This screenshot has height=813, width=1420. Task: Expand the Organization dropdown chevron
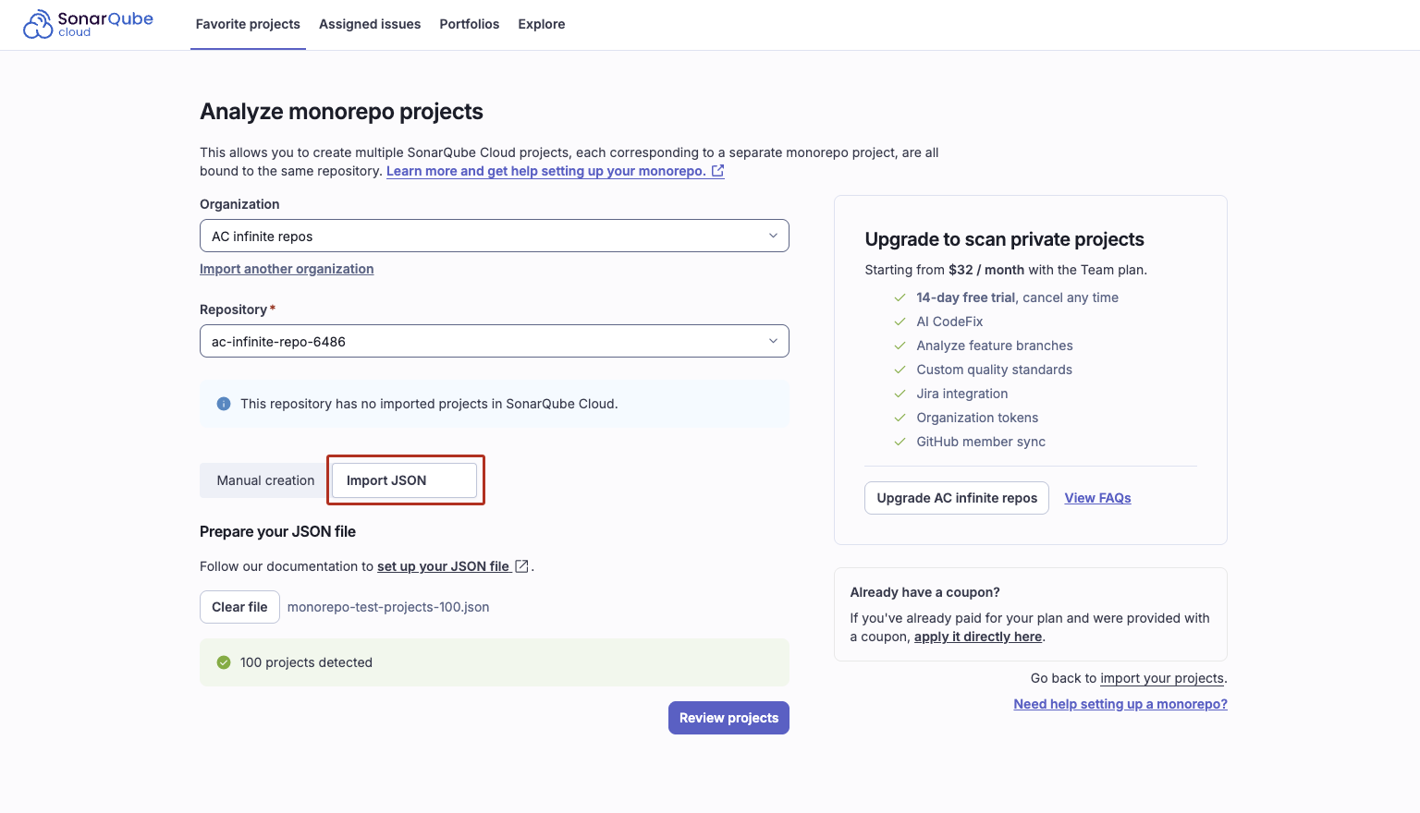pyautogui.click(x=773, y=236)
